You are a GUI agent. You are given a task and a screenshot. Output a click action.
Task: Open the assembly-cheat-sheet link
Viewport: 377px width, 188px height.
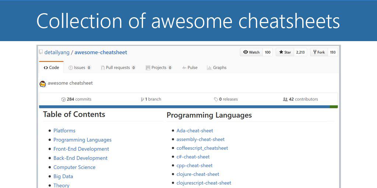[x=201, y=139]
